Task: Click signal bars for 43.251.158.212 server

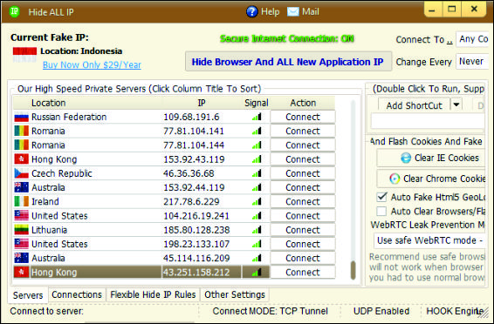Action: pyautogui.click(x=257, y=272)
